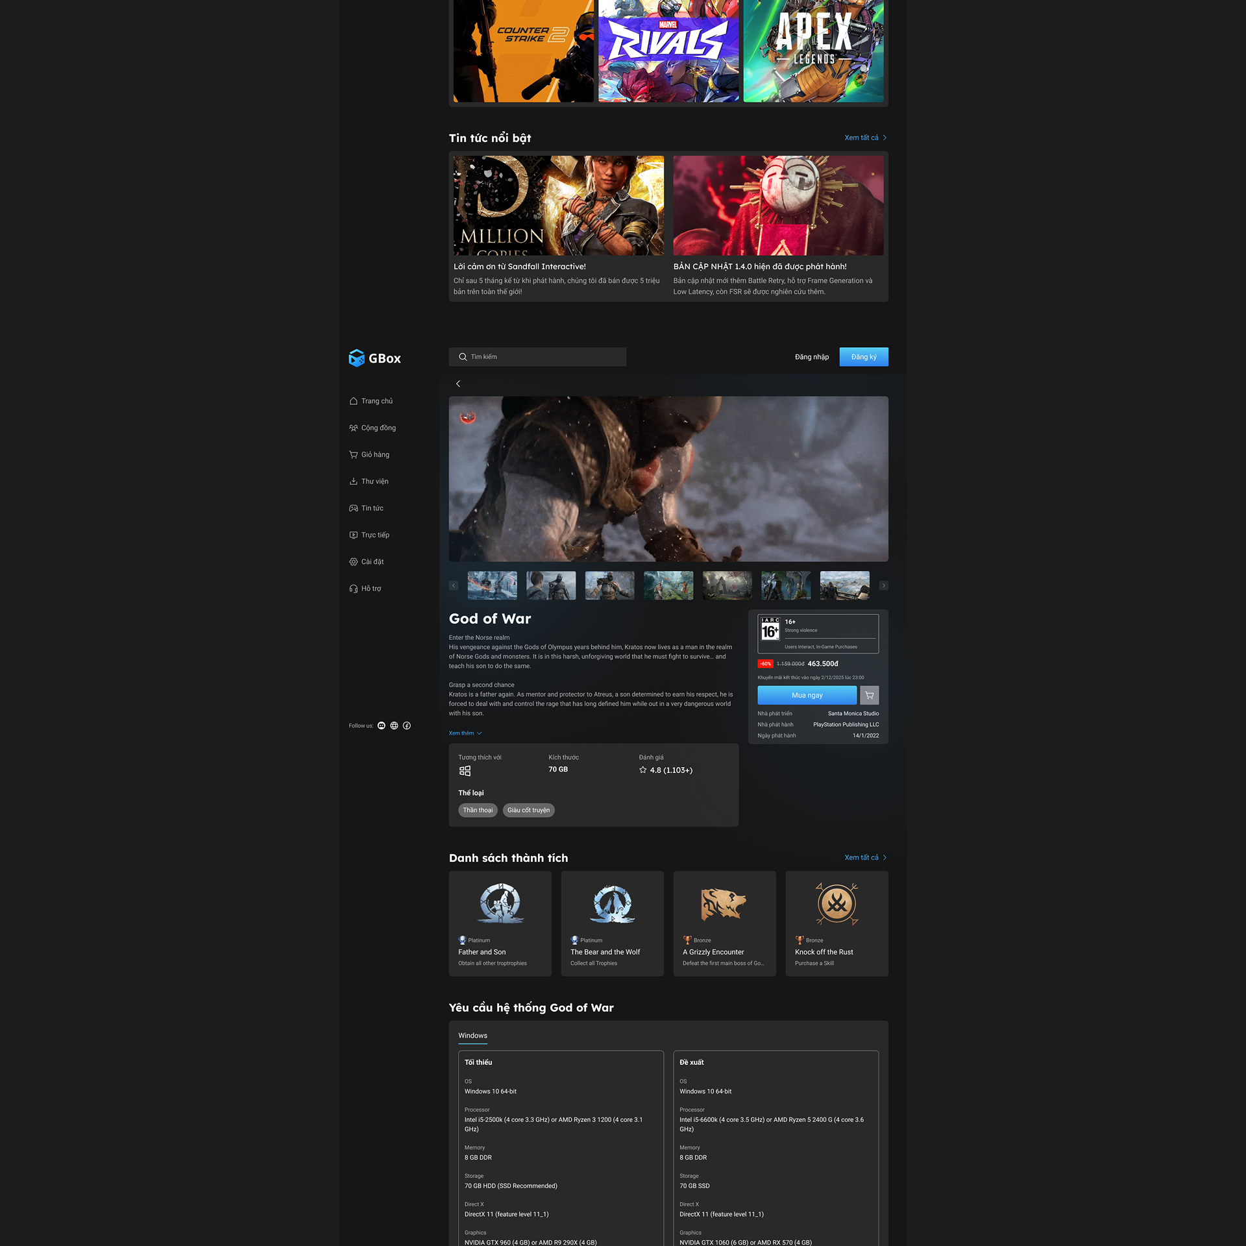Open Xem tất cả for Tin tức nổi bật

coord(866,138)
